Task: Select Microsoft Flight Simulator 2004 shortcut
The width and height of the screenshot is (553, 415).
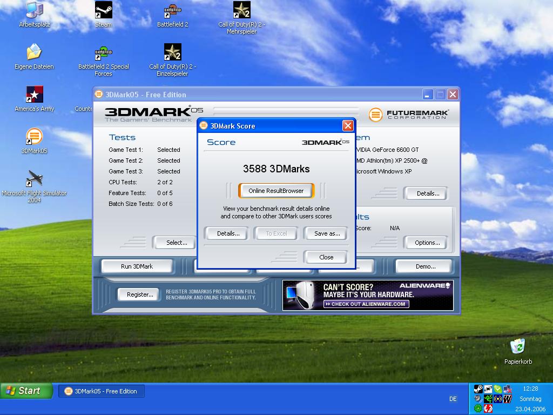Action: (x=34, y=186)
